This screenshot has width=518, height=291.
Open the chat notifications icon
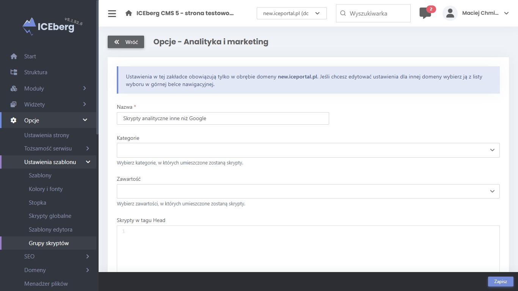425,13
